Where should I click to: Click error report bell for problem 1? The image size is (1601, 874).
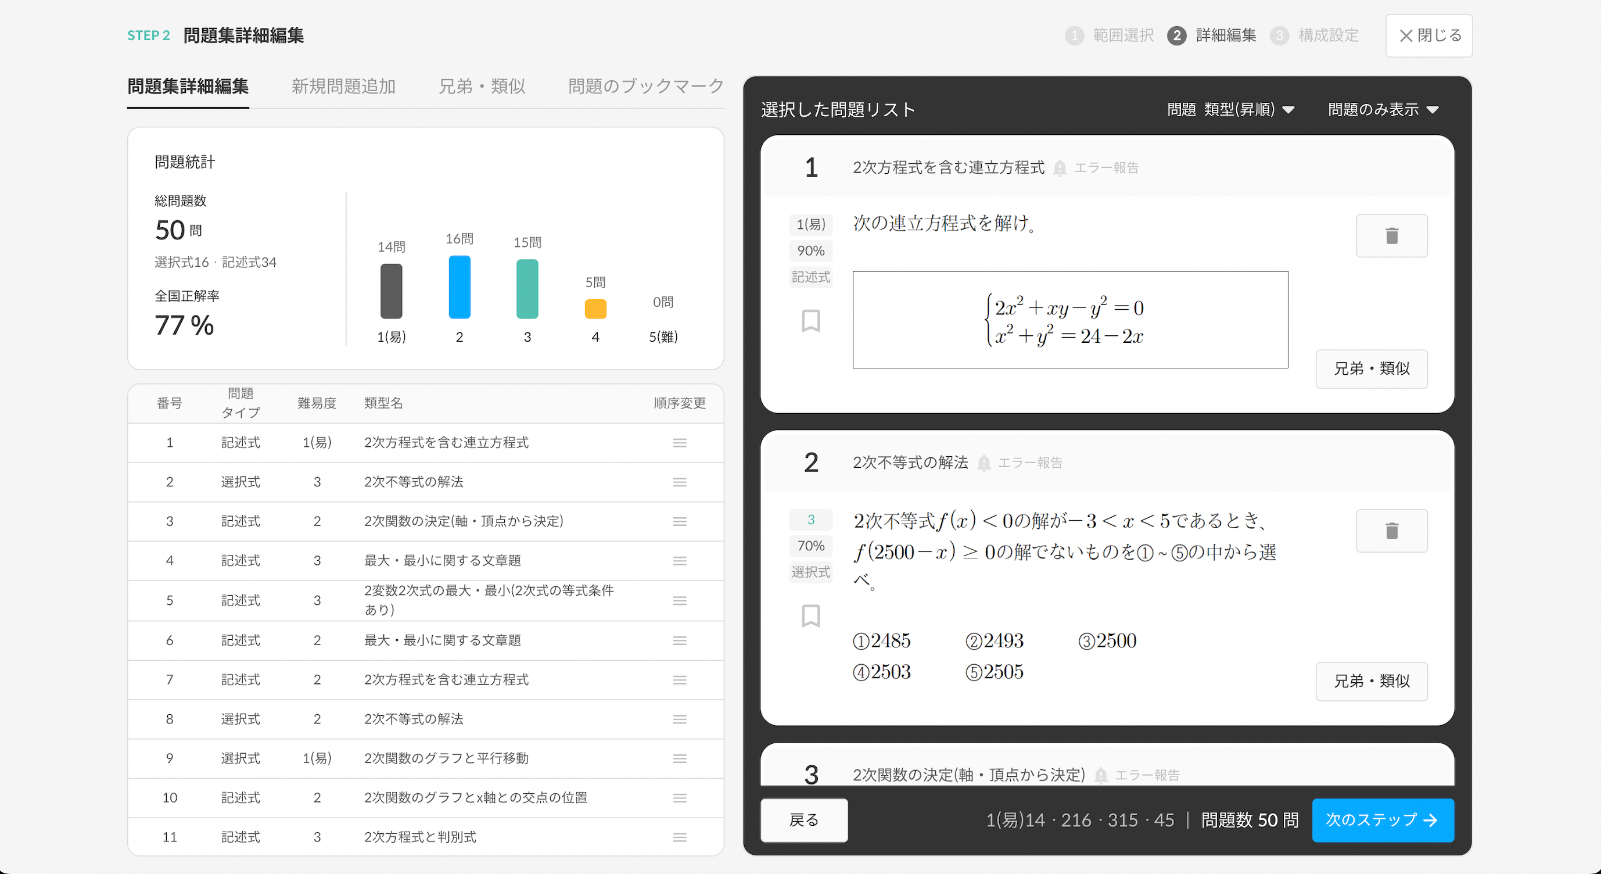pos(1060,168)
